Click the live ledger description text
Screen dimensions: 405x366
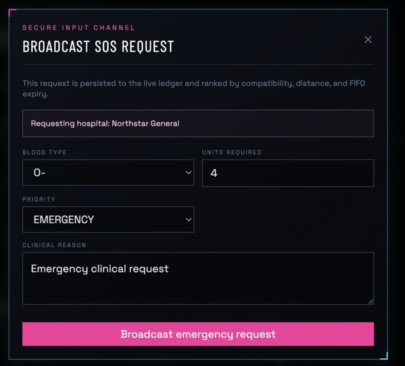coord(194,88)
